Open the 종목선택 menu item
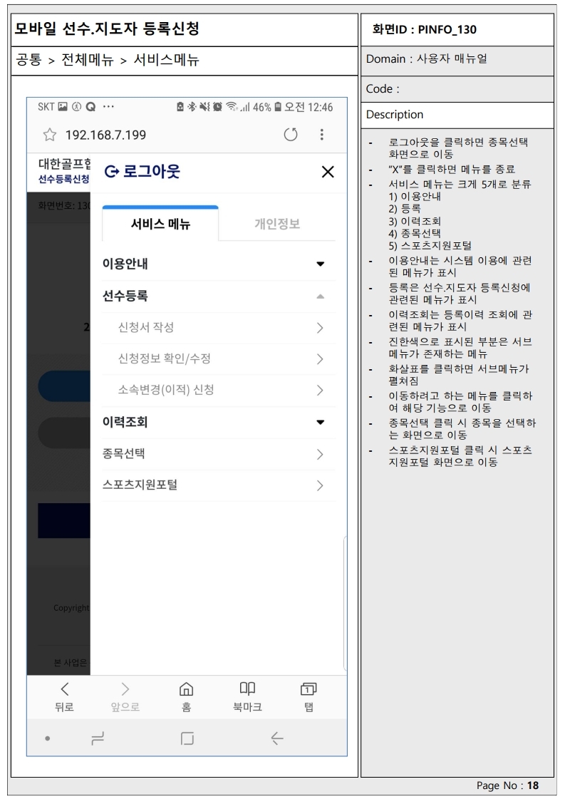This screenshot has width=565, height=799. pos(219,453)
